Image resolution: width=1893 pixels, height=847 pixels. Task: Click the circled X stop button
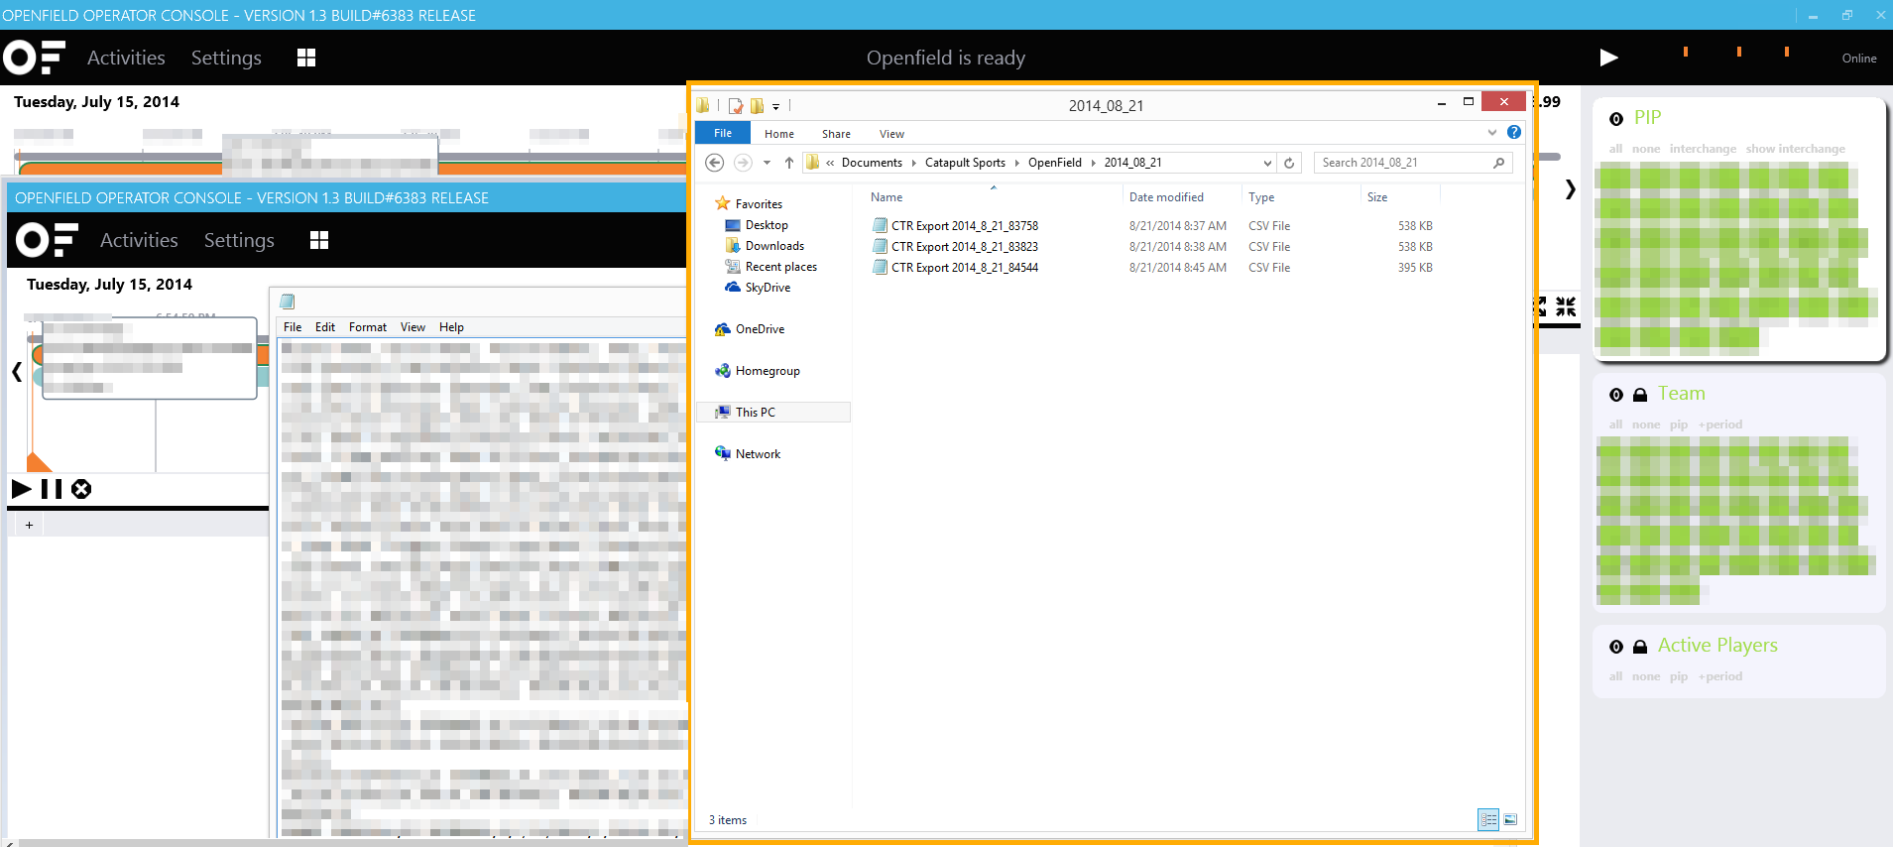coord(81,488)
